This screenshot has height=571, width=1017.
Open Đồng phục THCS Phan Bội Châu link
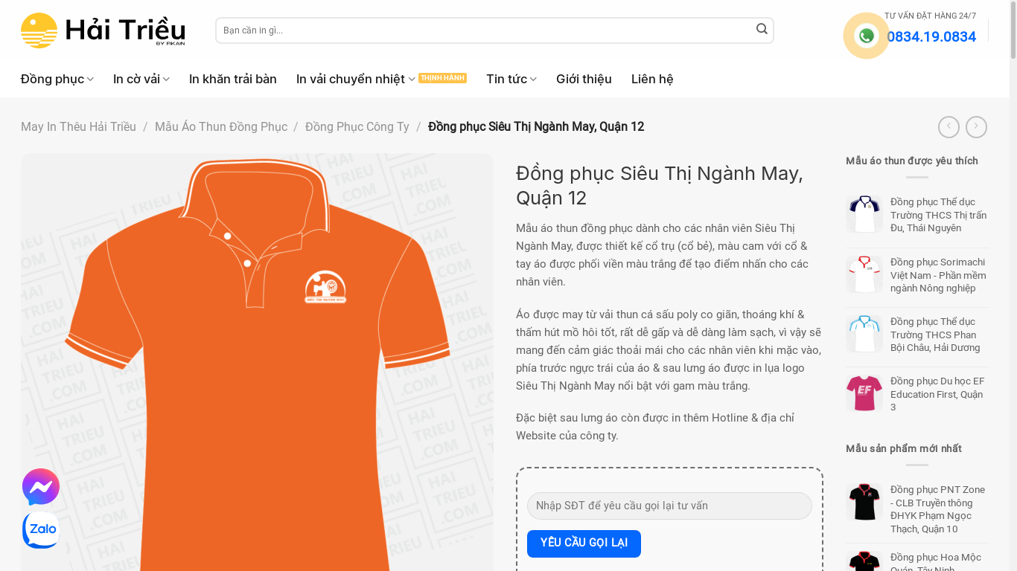pyautogui.click(x=935, y=335)
